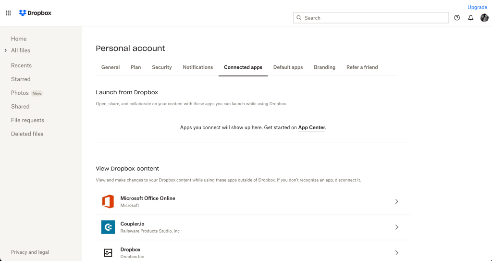Open the App Center link
This screenshot has height=261, width=492.
point(311,127)
